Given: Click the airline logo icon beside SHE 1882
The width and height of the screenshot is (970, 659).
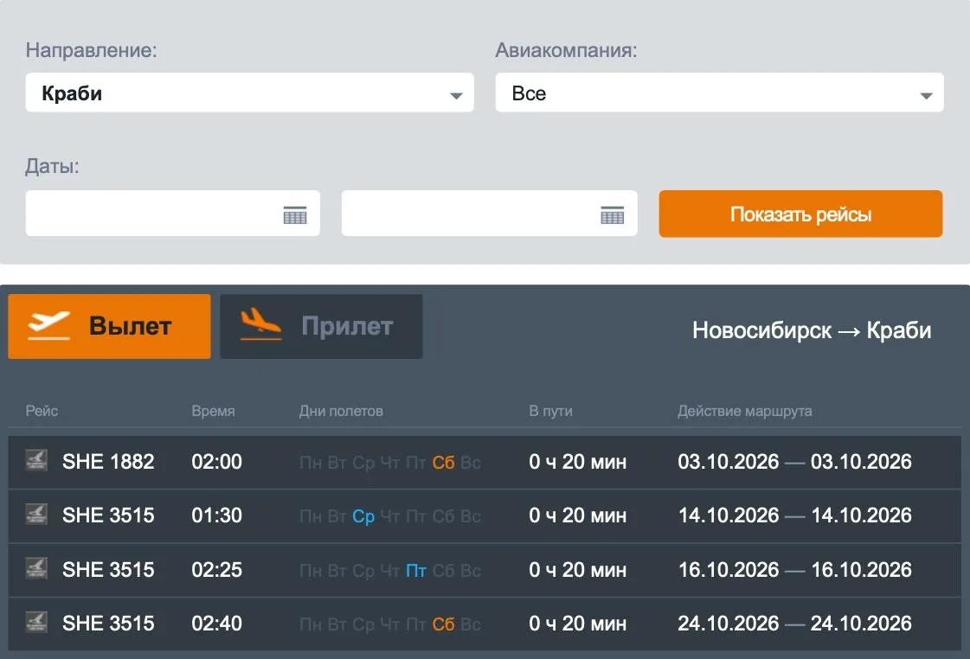Looking at the screenshot, I should coord(36,461).
